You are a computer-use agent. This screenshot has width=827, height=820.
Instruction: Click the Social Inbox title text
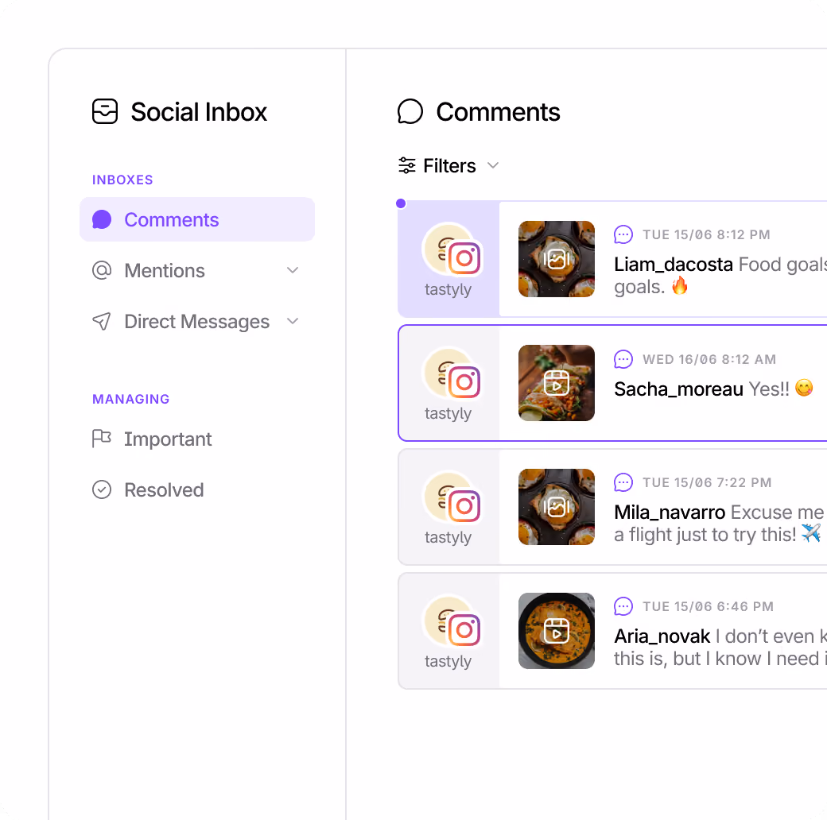(x=199, y=112)
